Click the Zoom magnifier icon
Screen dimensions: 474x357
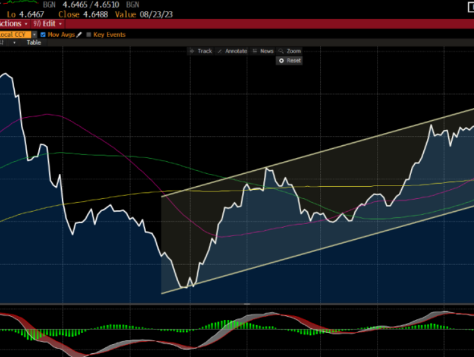tap(281, 51)
